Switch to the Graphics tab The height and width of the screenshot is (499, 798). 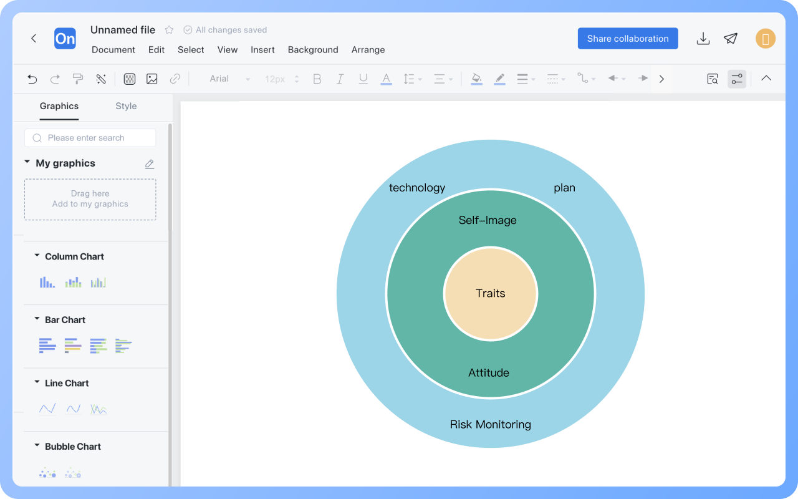pos(59,106)
